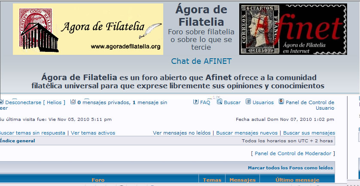Click the logout icon beside Desconectarse
The height and width of the screenshot is (186, 360).
(x=1, y=102)
